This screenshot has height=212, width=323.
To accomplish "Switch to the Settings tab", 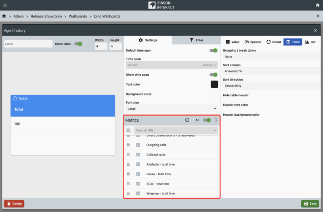I will (148, 40).
